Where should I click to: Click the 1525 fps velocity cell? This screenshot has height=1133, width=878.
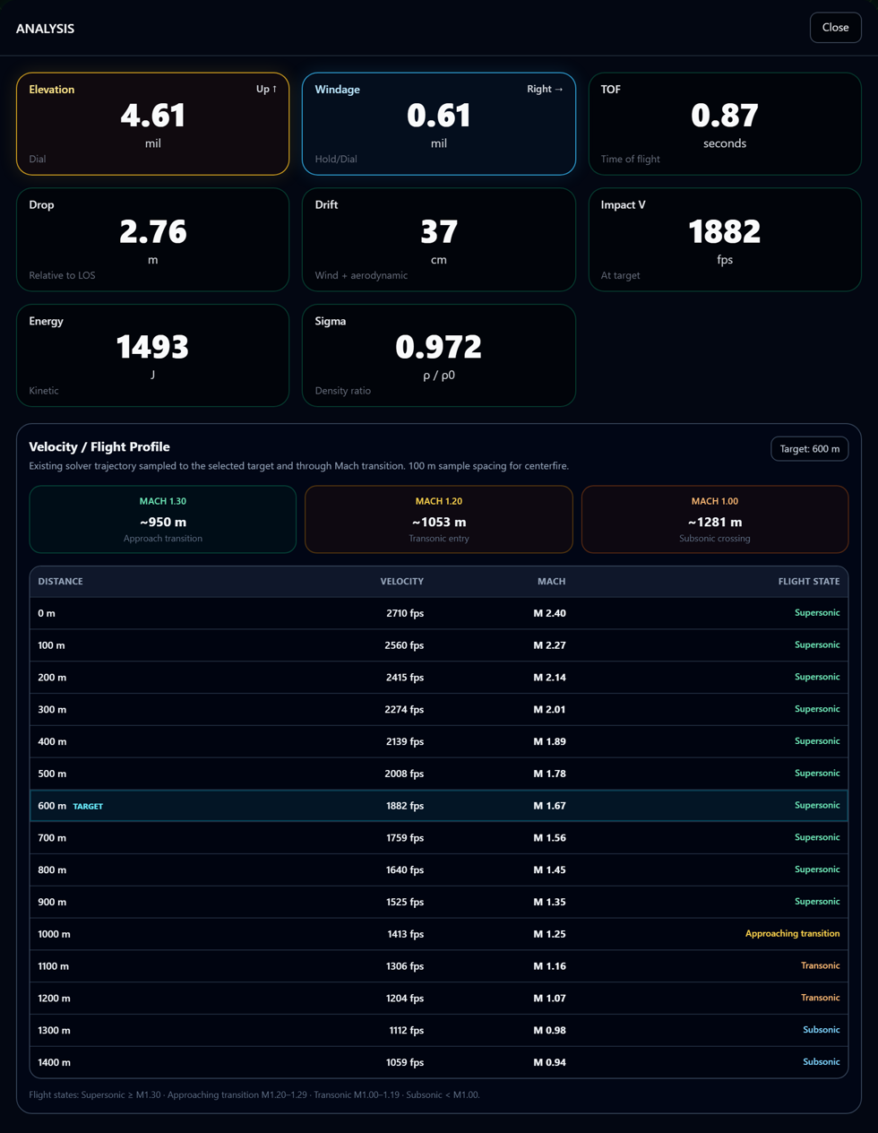[x=405, y=902]
